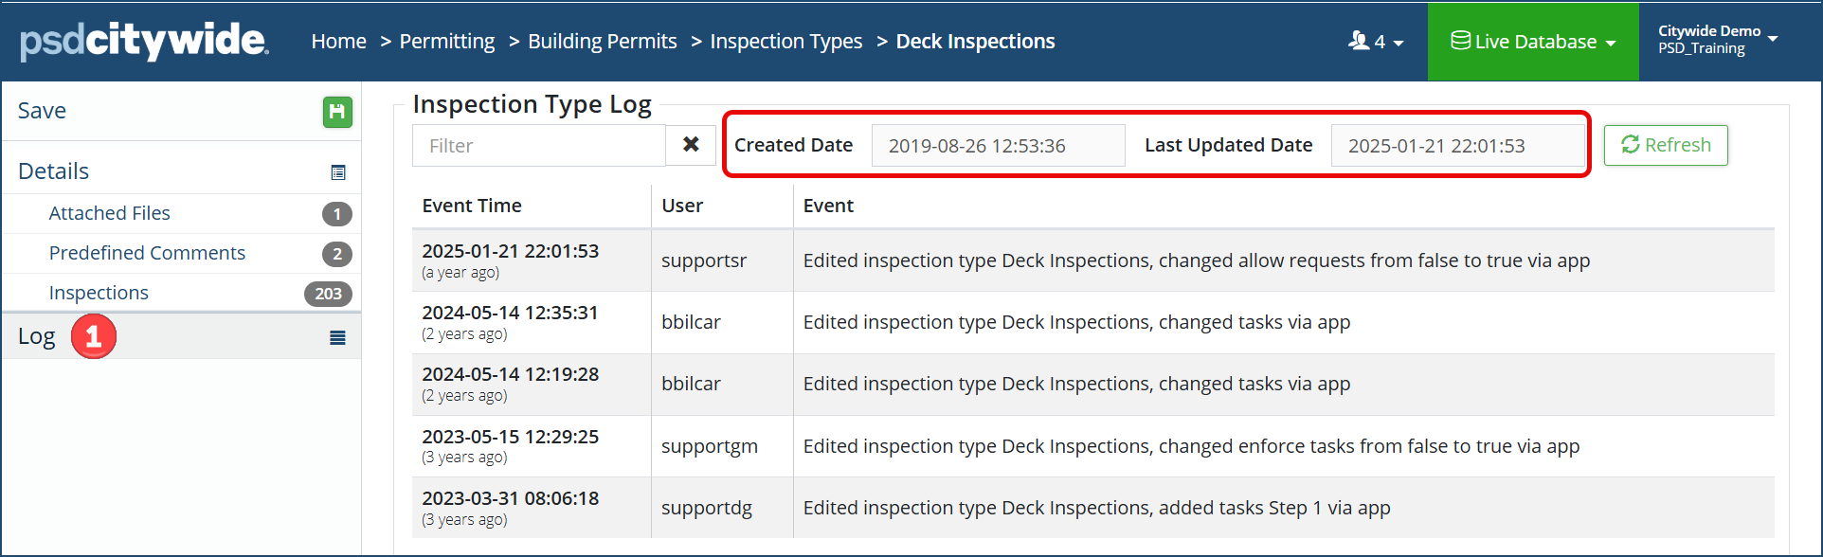Image resolution: width=1823 pixels, height=557 pixels.
Task: Click into the Filter text field
Action: click(x=539, y=146)
